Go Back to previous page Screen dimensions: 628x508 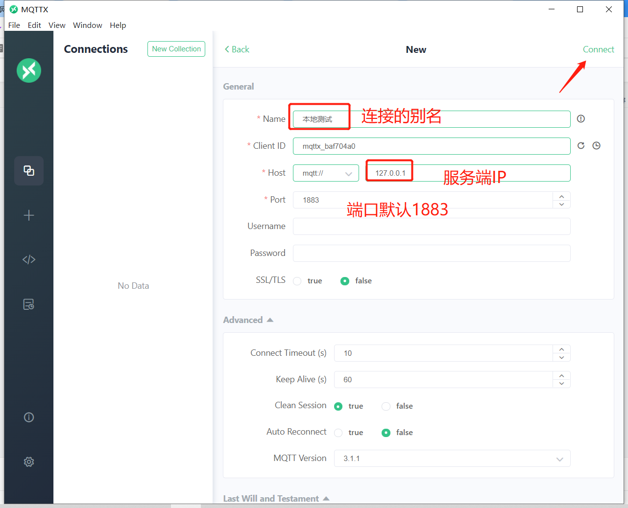pyautogui.click(x=237, y=49)
